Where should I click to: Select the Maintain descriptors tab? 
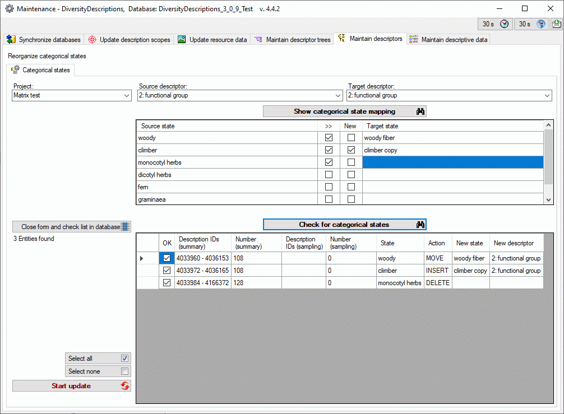click(x=371, y=39)
